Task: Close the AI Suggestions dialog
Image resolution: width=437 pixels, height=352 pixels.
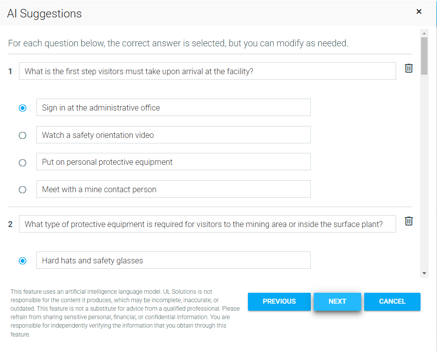Action: [419, 11]
